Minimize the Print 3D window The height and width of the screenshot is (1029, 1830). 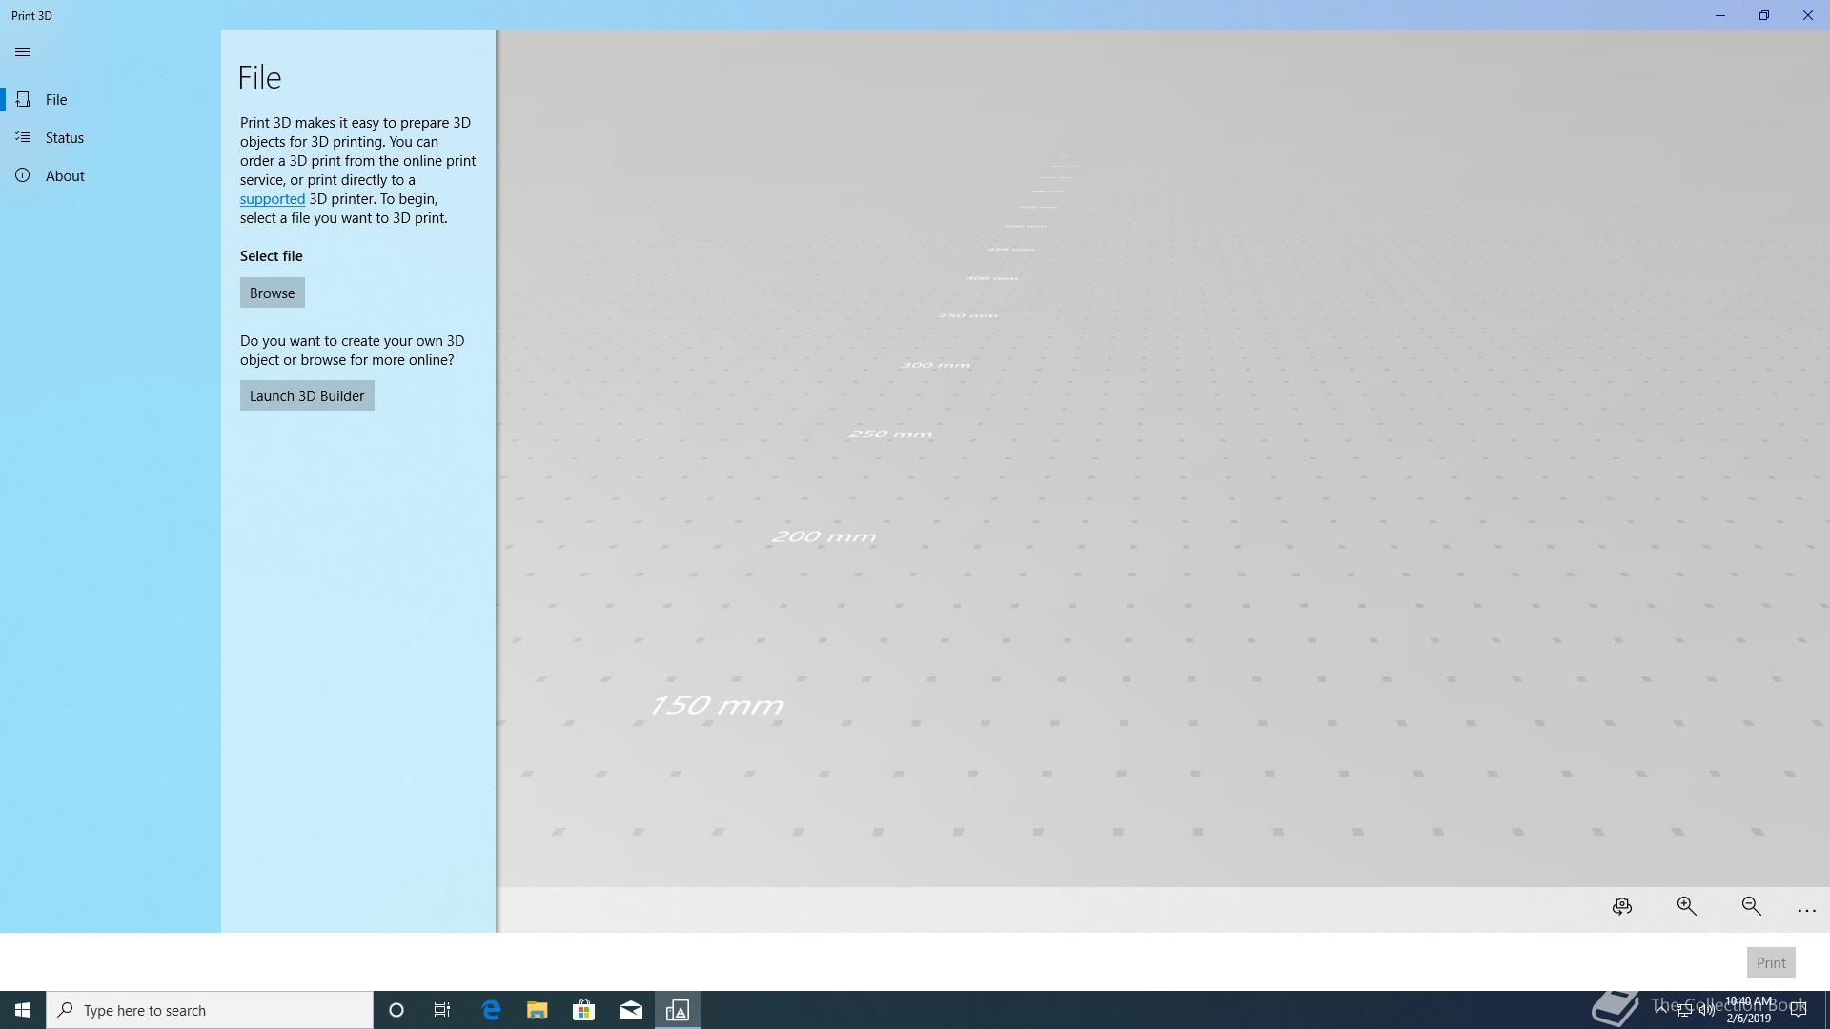(1720, 15)
